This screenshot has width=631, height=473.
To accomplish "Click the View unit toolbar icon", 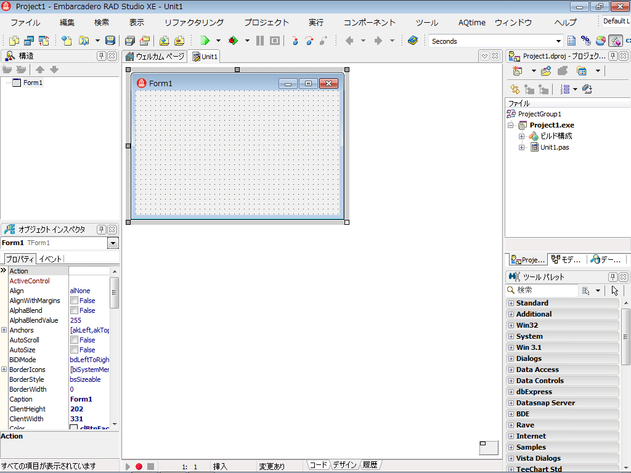I will tap(14, 41).
